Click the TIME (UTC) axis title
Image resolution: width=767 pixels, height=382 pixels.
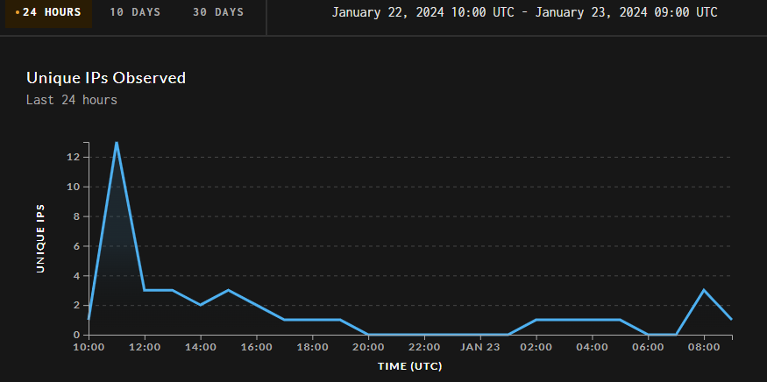coord(409,365)
